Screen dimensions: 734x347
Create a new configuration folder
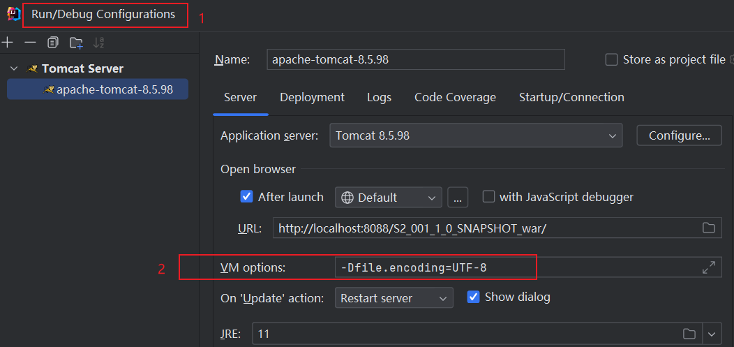point(76,43)
